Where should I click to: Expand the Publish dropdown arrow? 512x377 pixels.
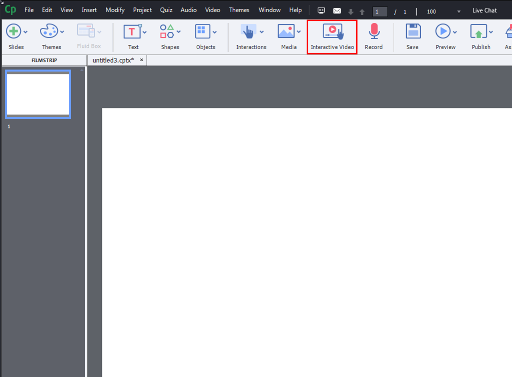click(491, 32)
